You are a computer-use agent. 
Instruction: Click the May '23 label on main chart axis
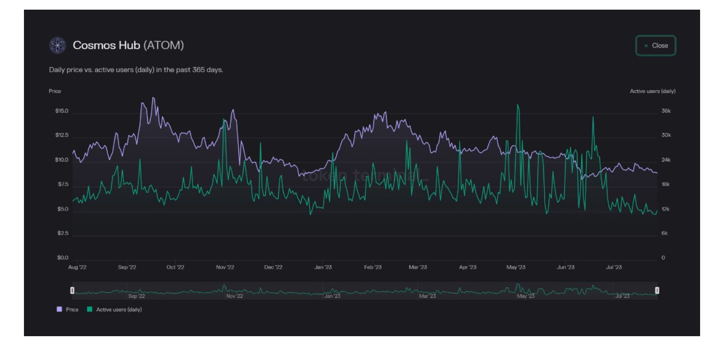point(516,267)
